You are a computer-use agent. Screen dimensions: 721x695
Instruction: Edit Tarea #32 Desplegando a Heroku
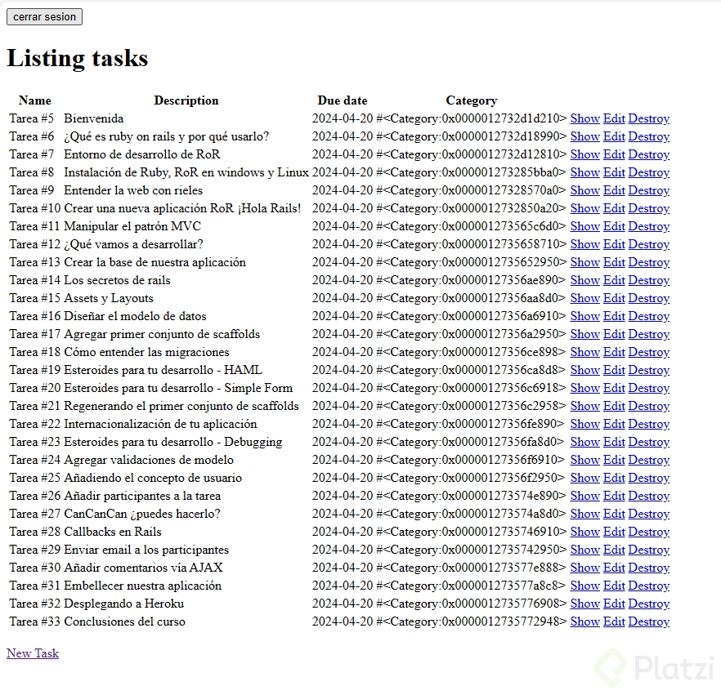point(614,604)
